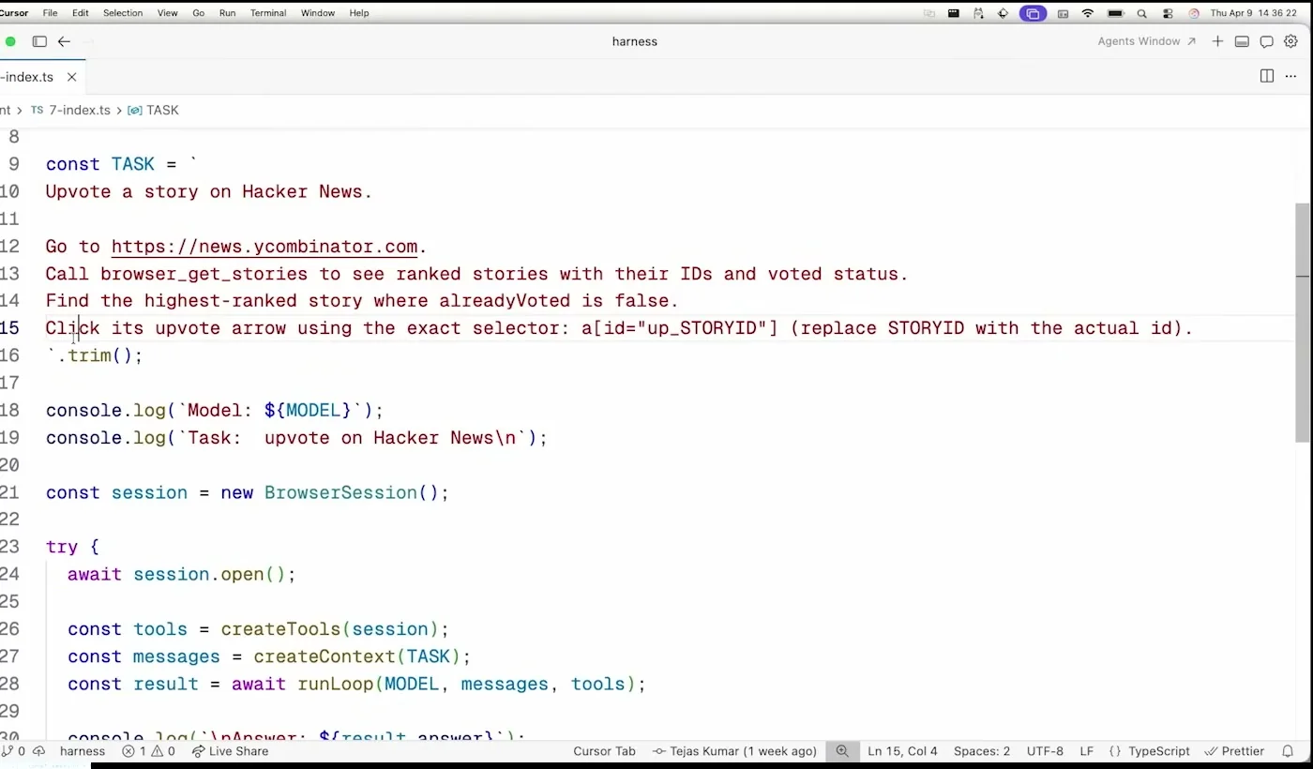Open notifications bell icon
The height and width of the screenshot is (769, 1313).
coord(1288,751)
